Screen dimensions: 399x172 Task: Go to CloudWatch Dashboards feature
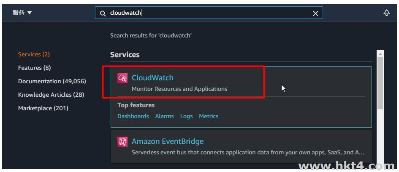click(x=133, y=116)
